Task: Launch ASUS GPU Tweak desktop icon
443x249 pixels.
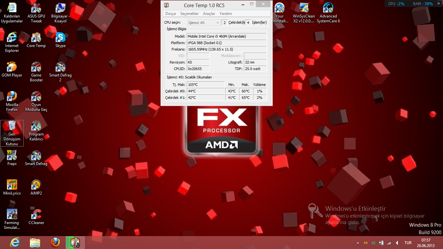Action: click(36, 13)
